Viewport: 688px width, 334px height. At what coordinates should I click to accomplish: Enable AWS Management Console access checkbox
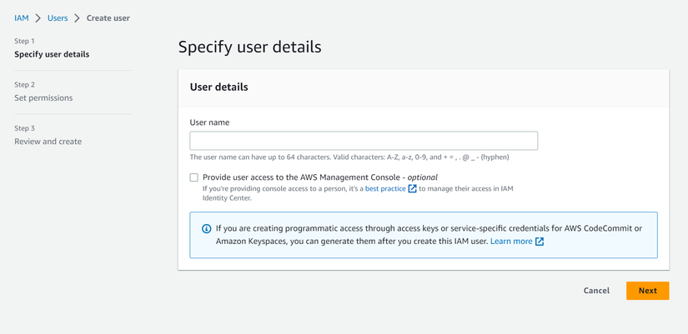pos(194,177)
